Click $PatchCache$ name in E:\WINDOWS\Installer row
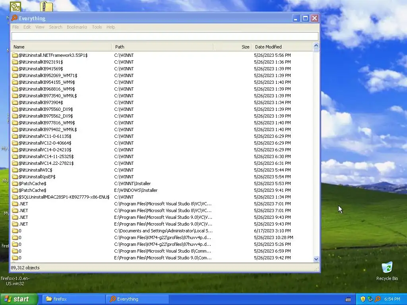Image resolution: width=407 pixels, height=305 pixels. click(33, 190)
